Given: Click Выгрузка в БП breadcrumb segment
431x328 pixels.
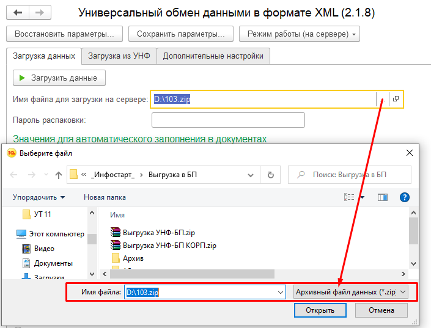Looking at the screenshot, I should (x=172, y=175).
